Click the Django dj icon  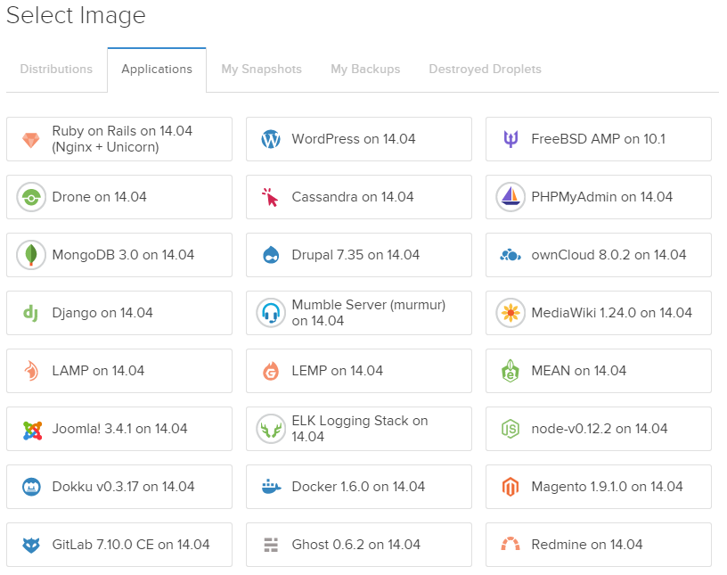coord(30,314)
